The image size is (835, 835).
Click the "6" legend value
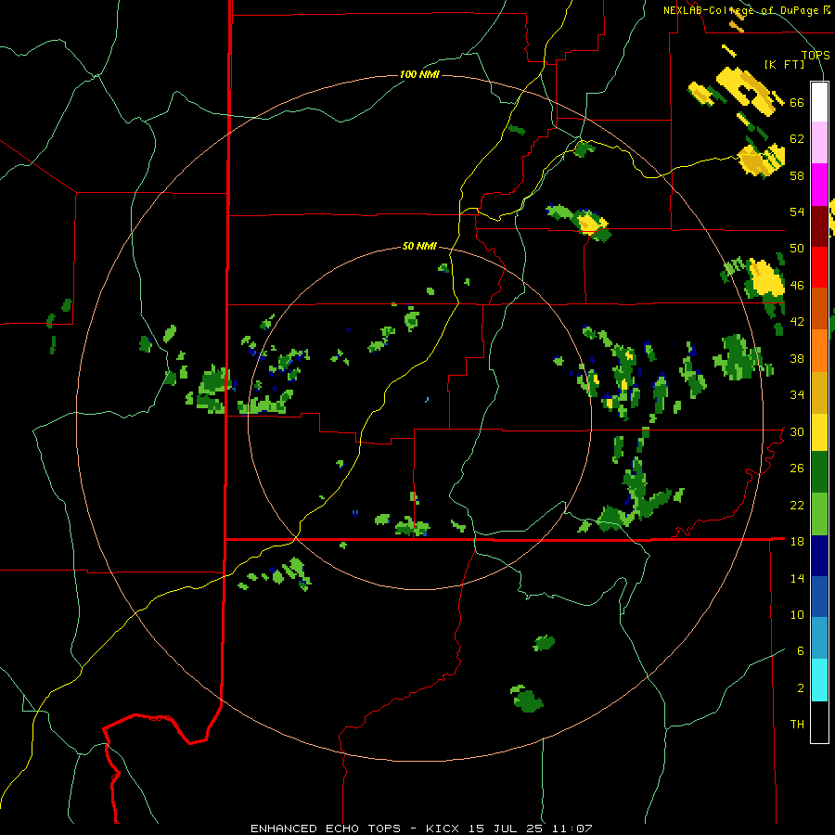pyautogui.click(x=801, y=651)
